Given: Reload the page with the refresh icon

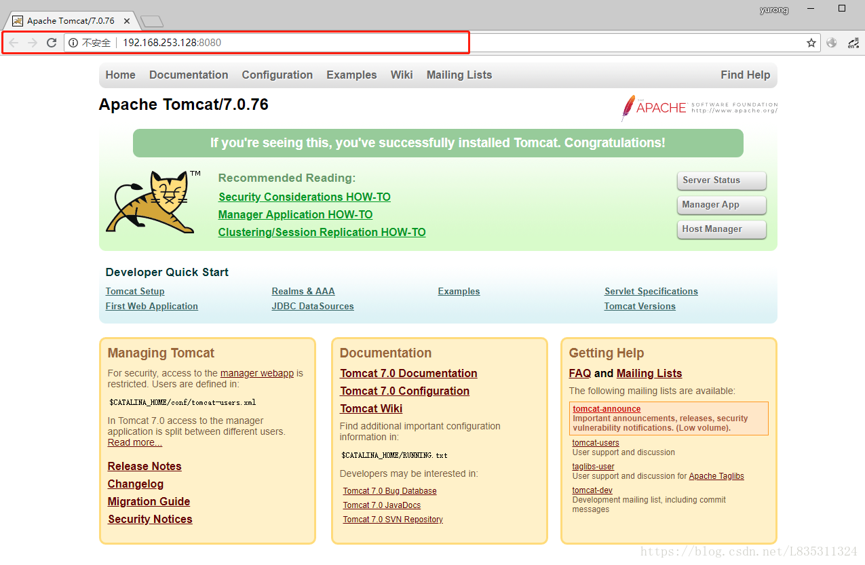Looking at the screenshot, I should click(52, 43).
